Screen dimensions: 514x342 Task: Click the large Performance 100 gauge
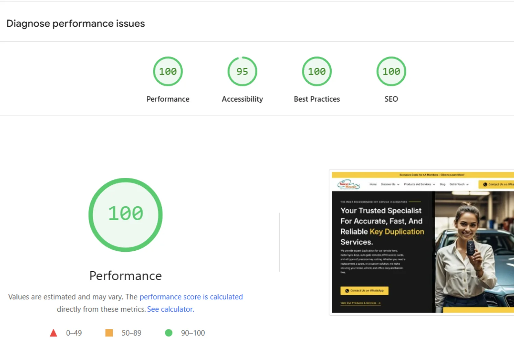tap(125, 215)
